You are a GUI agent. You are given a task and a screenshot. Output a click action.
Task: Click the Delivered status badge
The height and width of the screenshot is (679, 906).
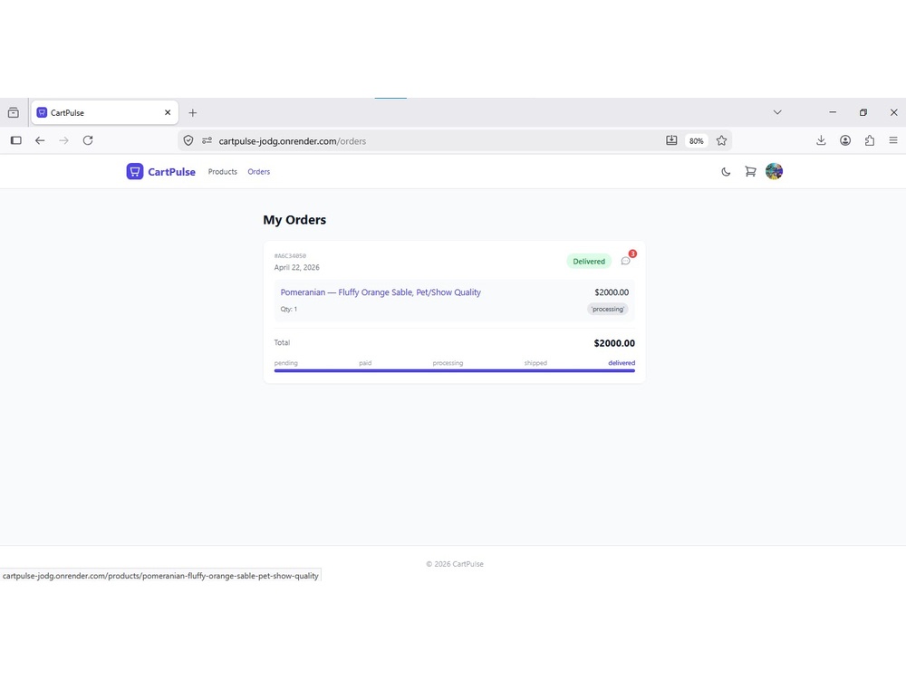[589, 262]
